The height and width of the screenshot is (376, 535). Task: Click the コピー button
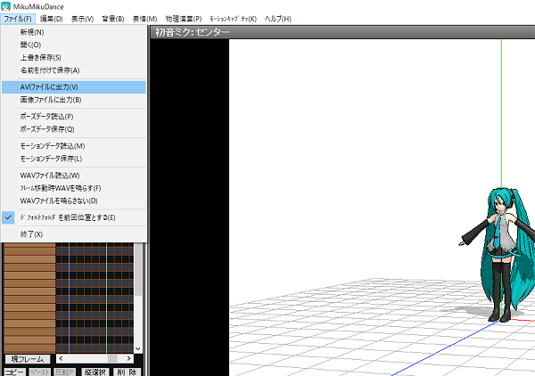coord(14,372)
